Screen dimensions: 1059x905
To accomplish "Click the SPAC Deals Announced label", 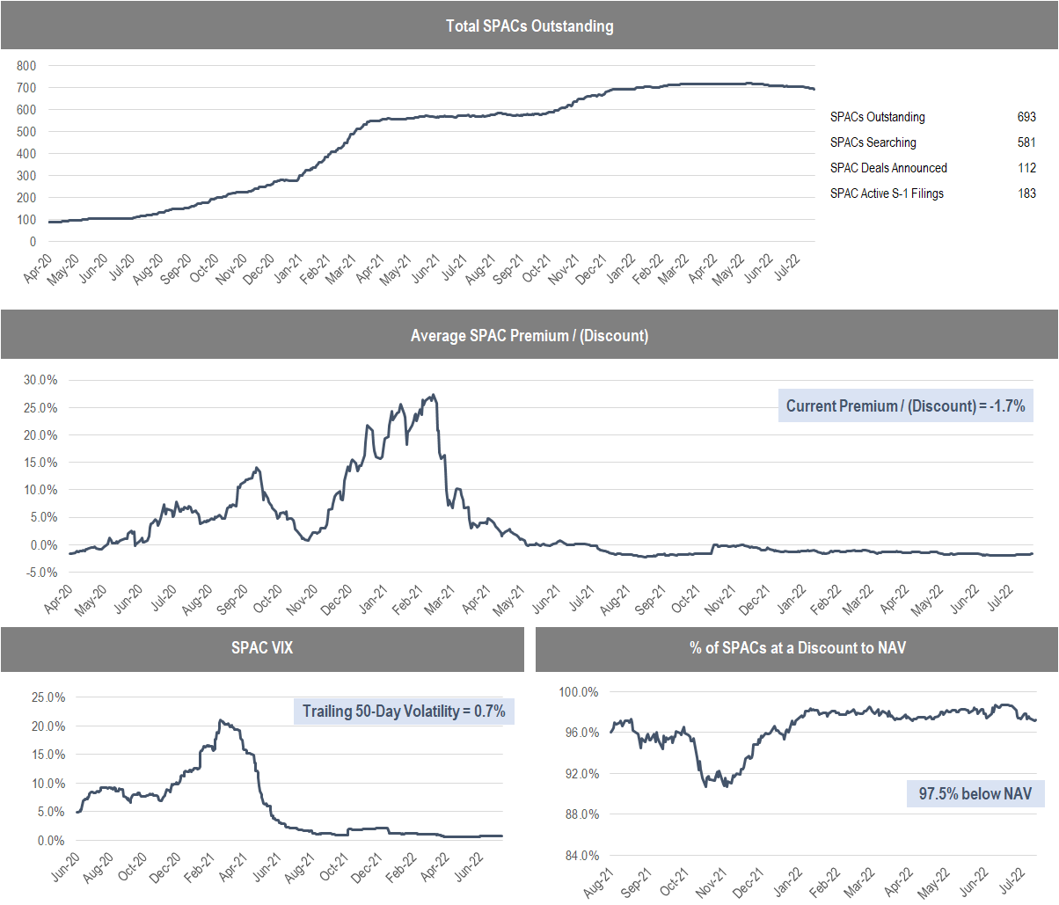I will pos(888,168).
